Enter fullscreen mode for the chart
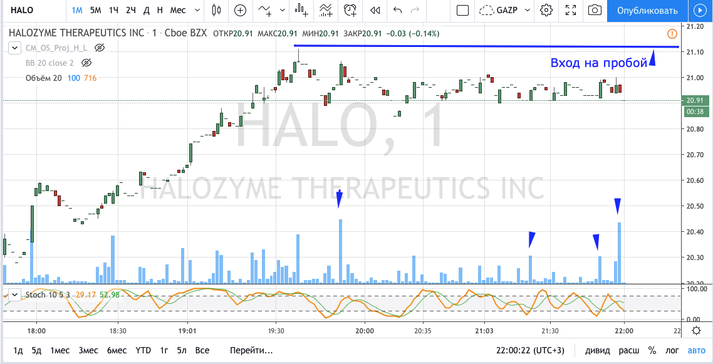The image size is (713, 364). (570, 10)
